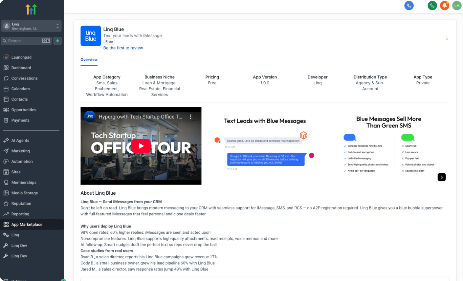Image resolution: width=463 pixels, height=281 pixels.
Task: Open the Linq Birmingham account switcher
Action: 31,26
